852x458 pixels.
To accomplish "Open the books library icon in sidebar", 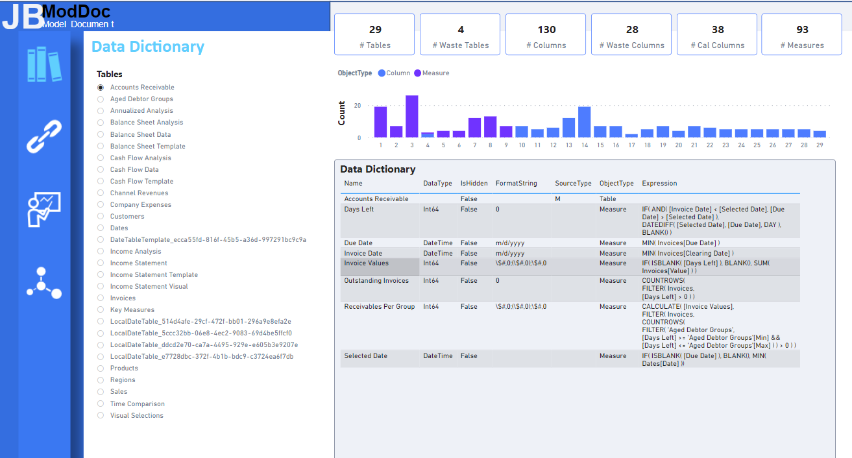I will (x=44, y=64).
